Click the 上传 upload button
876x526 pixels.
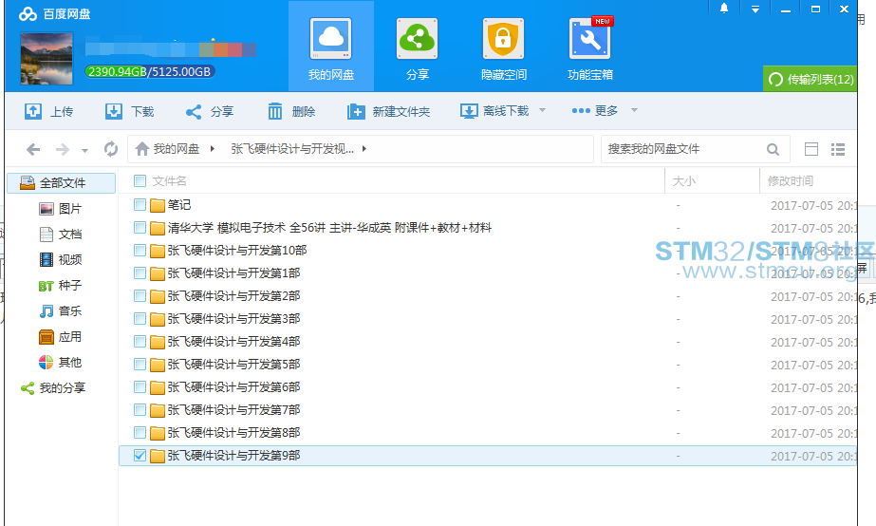[48, 111]
